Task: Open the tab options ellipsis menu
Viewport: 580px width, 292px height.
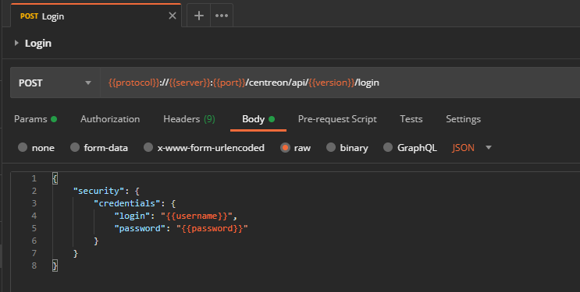Action: pos(222,16)
